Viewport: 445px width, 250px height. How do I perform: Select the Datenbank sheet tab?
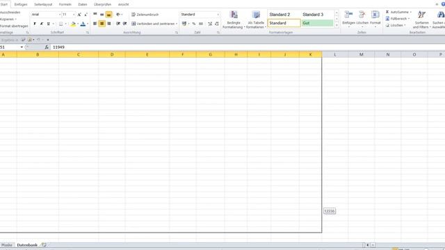(27, 245)
